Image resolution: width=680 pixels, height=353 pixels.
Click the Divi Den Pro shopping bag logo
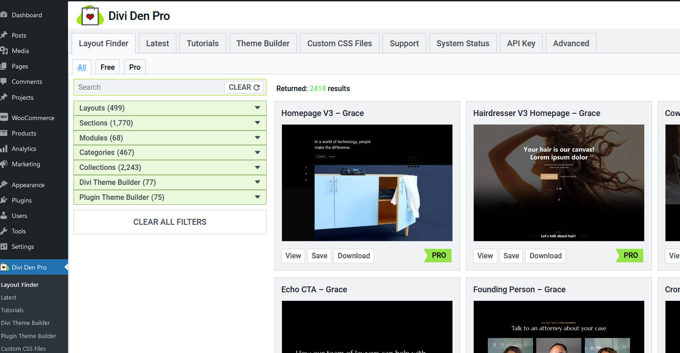pyautogui.click(x=90, y=16)
